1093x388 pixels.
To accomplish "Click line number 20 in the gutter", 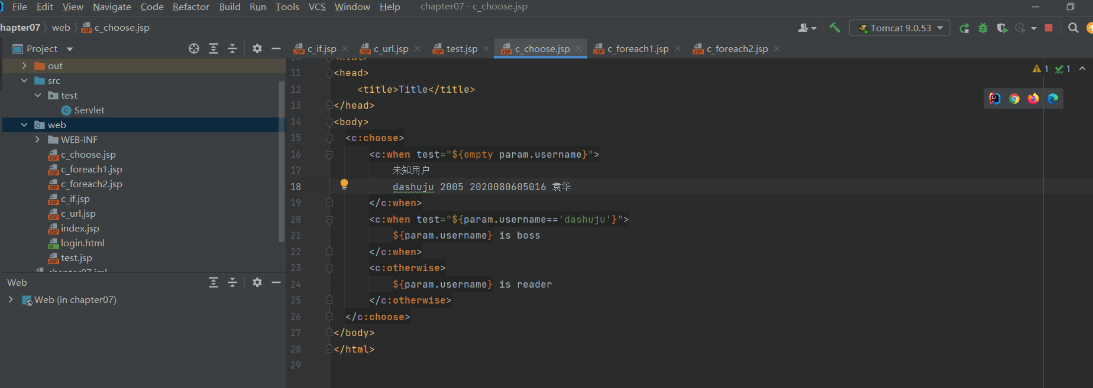I will [296, 219].
